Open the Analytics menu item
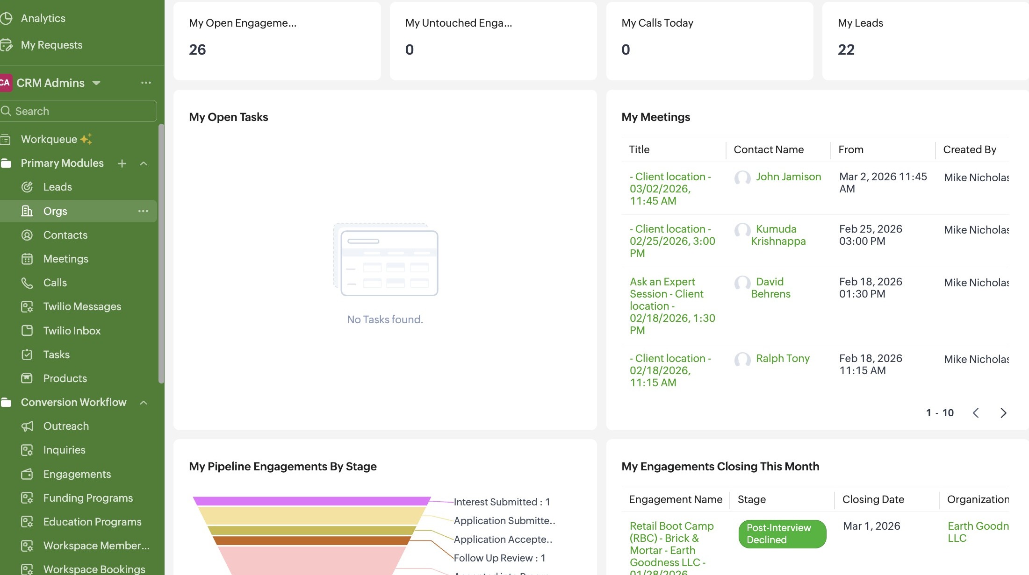Image resolution: width=1029 pixels, height=575 pixels. pyautogui.click(x=43, y=18)
